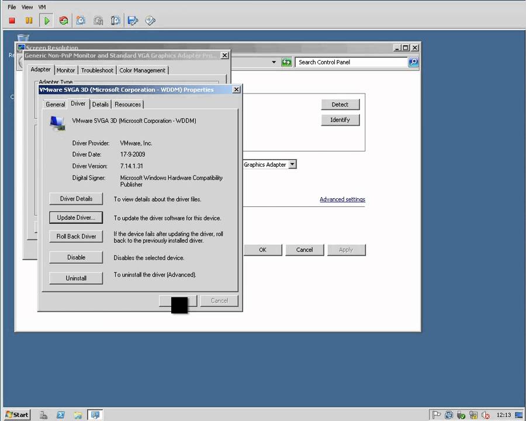Open the File menu
The height and width of the screenshot is (421, 526).
[12, 7]
